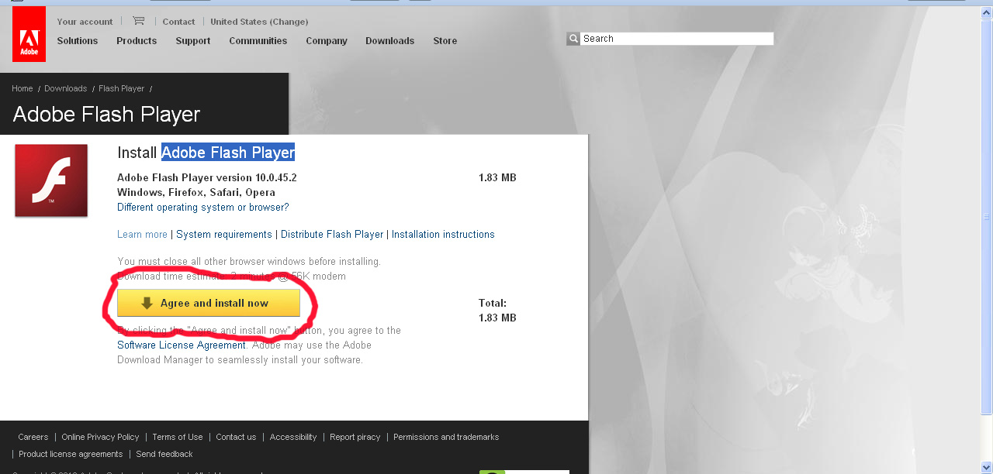Click Agree and install now button
The image size is (993, 474).
[209, 303]
